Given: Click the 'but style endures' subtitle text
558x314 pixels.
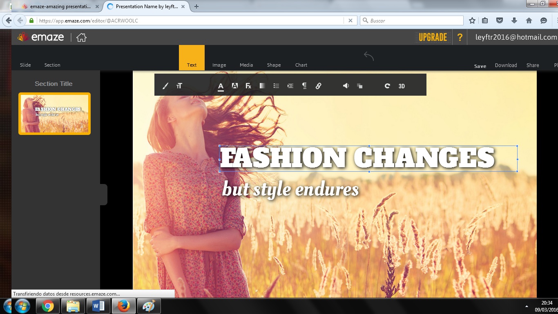Looking at the screenshot, I should click(x=290, y=190).
